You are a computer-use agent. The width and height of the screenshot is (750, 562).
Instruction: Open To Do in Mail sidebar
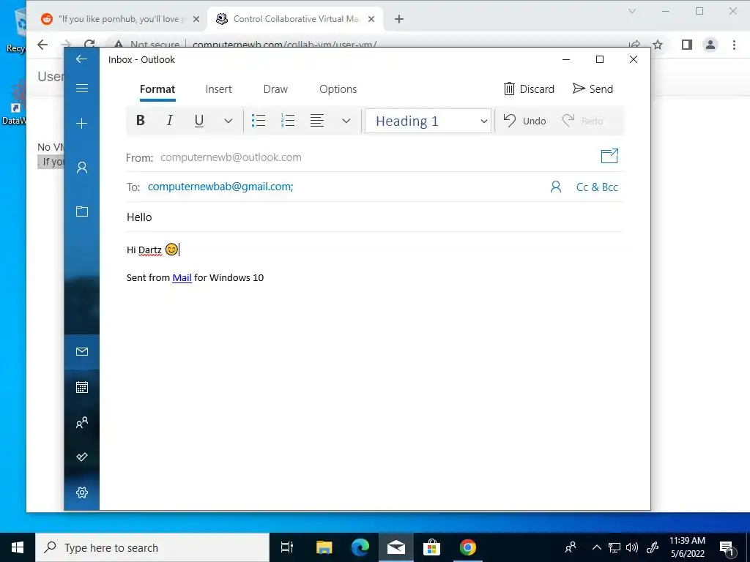click(x=82, y=457)
